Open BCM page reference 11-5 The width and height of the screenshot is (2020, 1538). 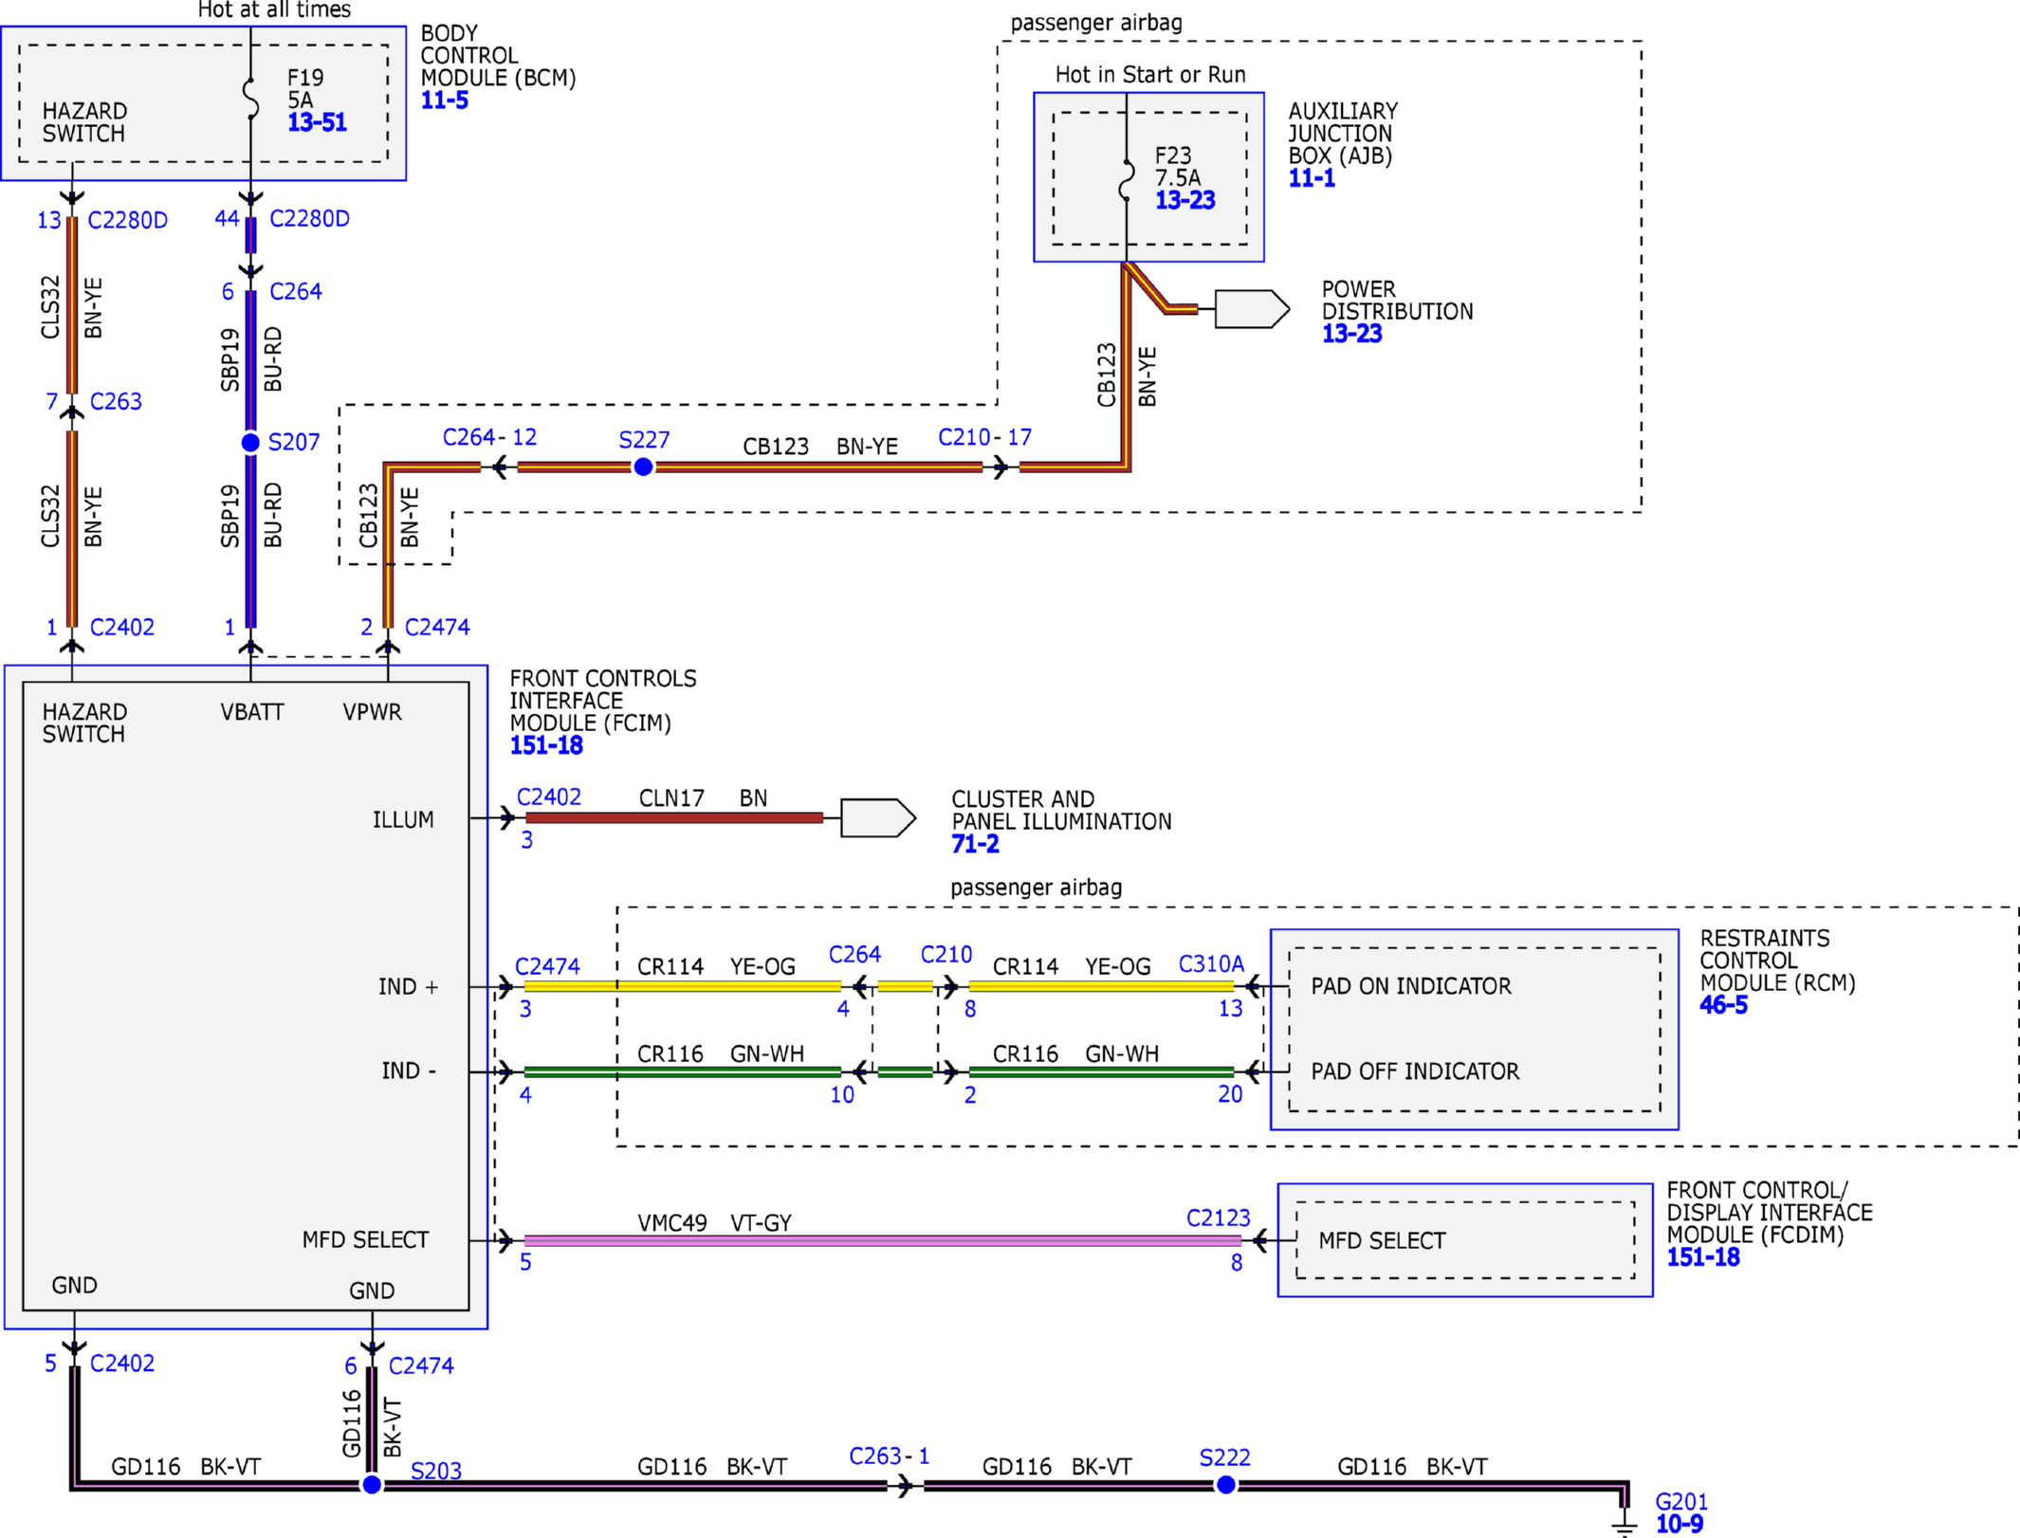(444, 101)
